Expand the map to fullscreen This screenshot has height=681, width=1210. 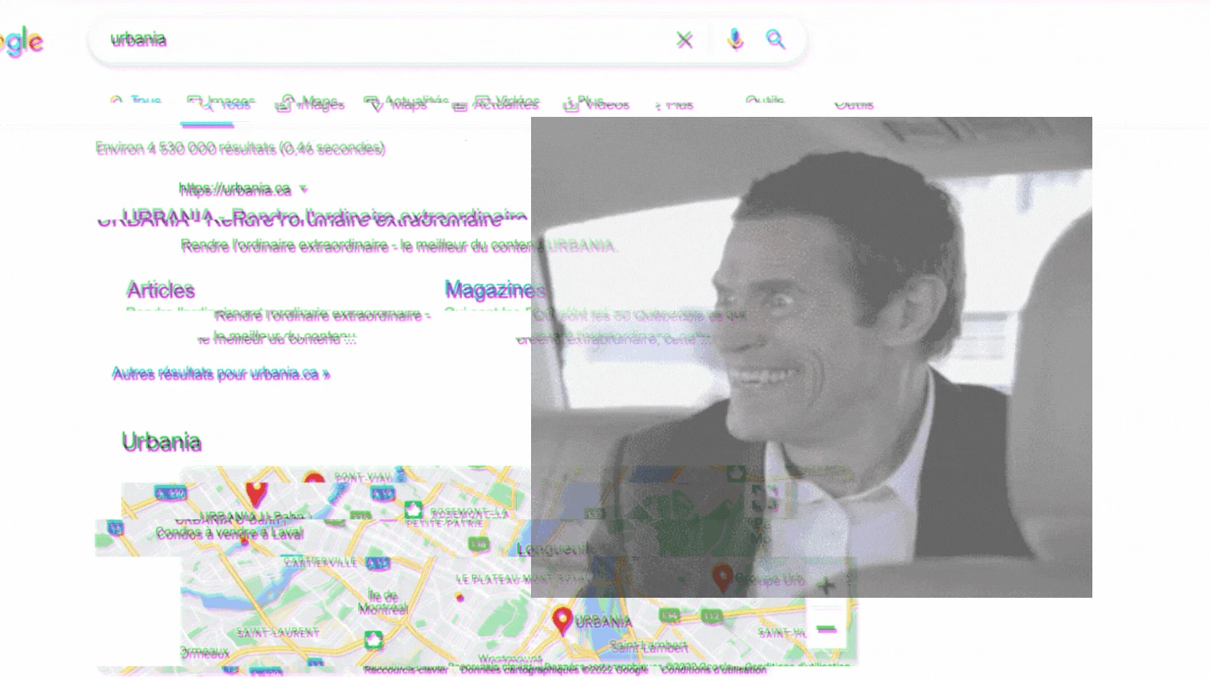765,498
